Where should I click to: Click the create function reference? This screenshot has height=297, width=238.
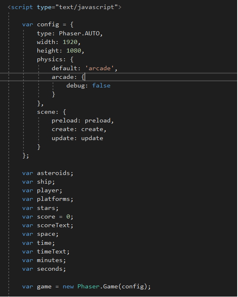tap(92, 129)
